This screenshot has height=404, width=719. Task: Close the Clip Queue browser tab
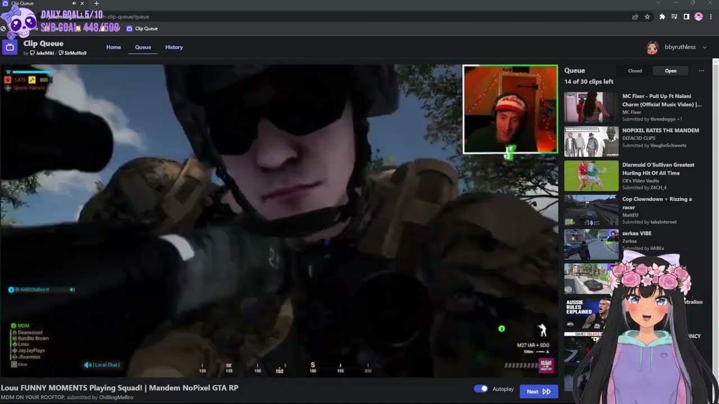coord(82,3)
